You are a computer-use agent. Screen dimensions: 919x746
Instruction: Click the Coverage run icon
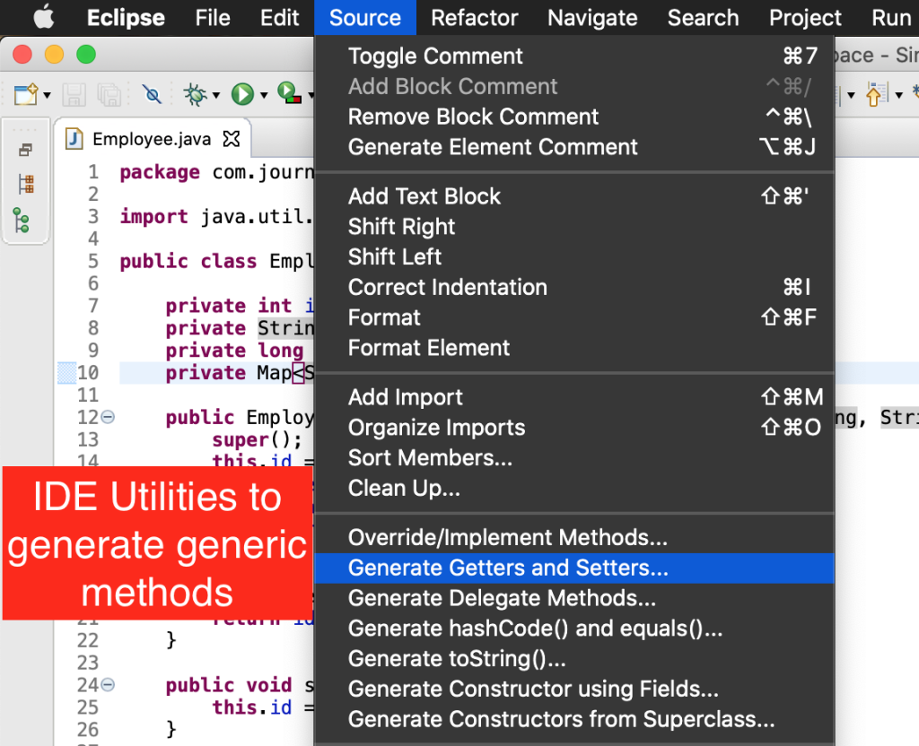click(x=289, y=93)
